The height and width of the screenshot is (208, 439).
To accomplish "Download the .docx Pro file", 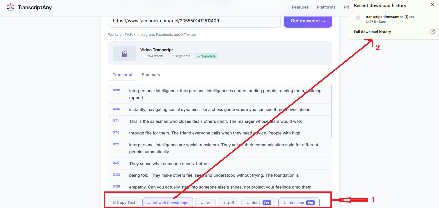I will [259, 202].
